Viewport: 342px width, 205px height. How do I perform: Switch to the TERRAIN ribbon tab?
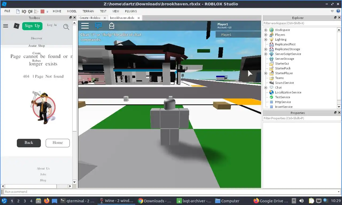(88, 11)
